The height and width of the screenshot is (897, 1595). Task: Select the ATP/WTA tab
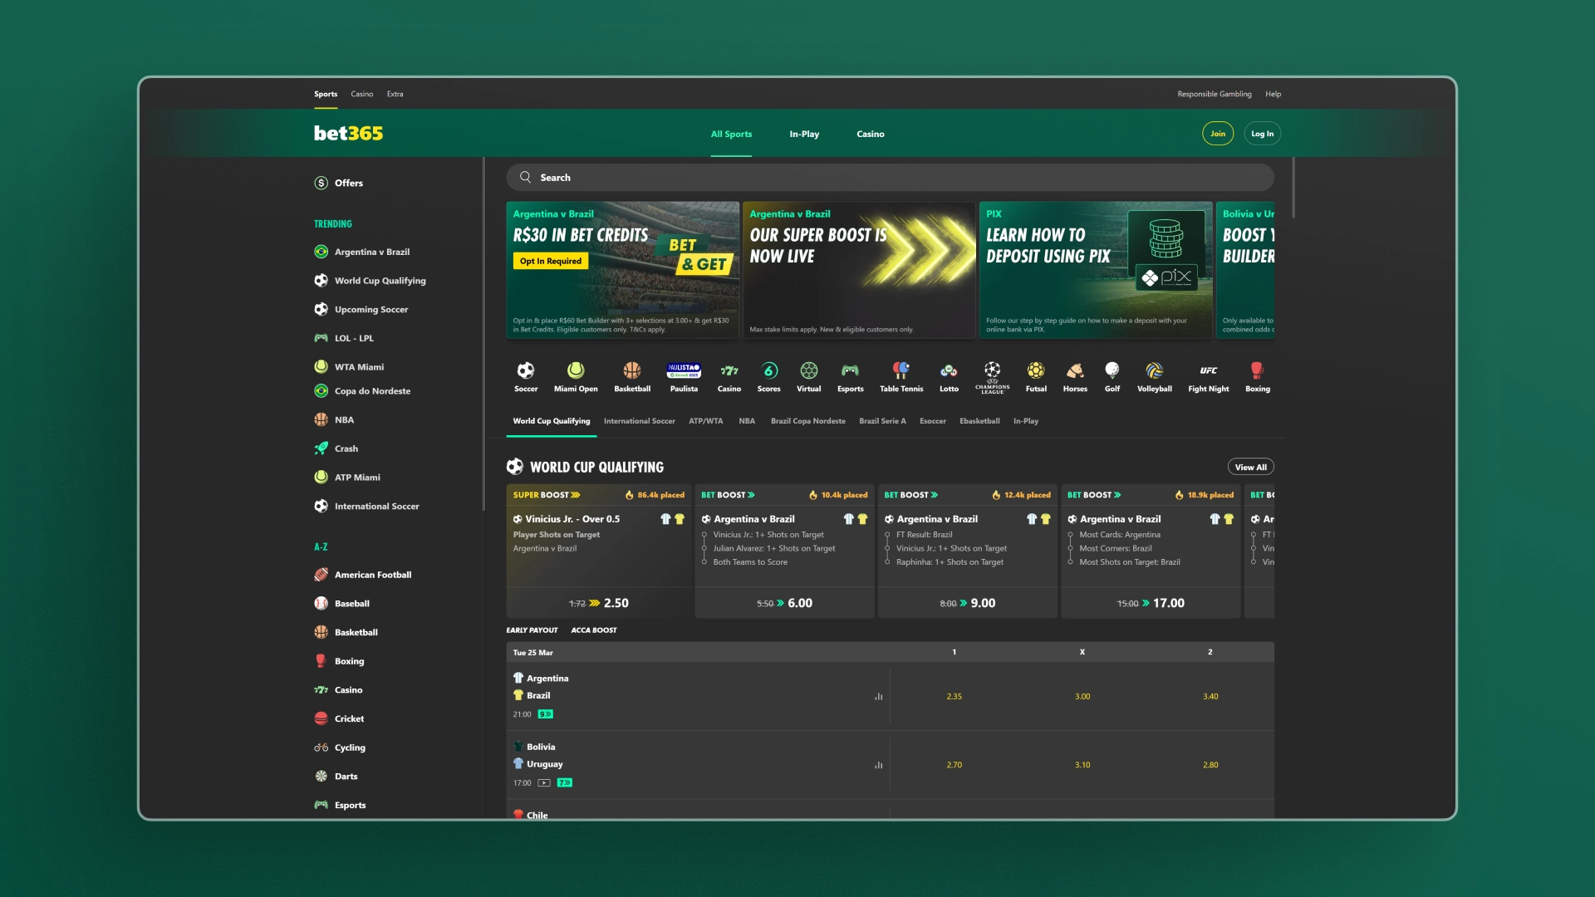705,421
